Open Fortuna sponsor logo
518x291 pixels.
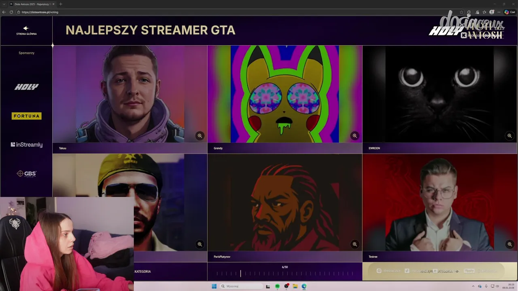(x=26, y=116)
